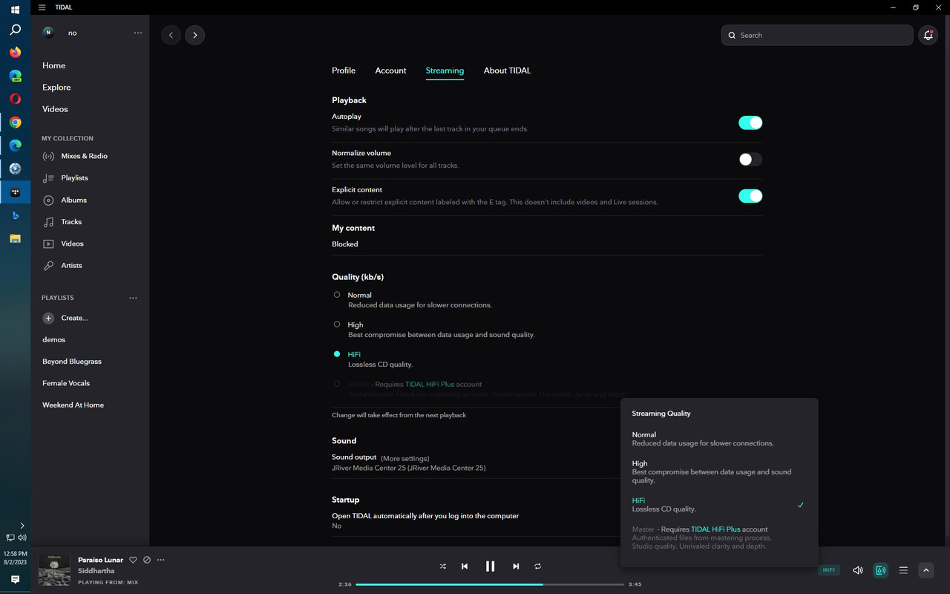This screenshot has width=950, height=594.
Task: Click TIDAL HiFi Plus link in popup
Action: pos(715,529)
